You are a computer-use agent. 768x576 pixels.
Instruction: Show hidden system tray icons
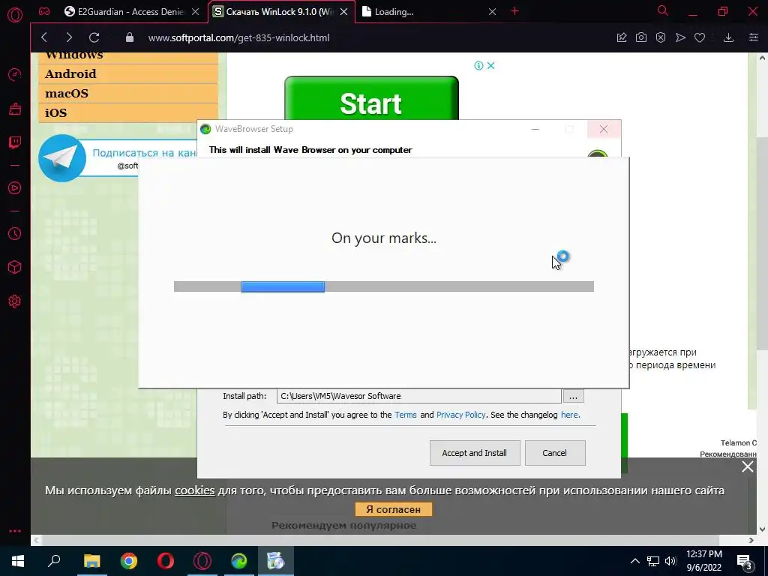634,561
